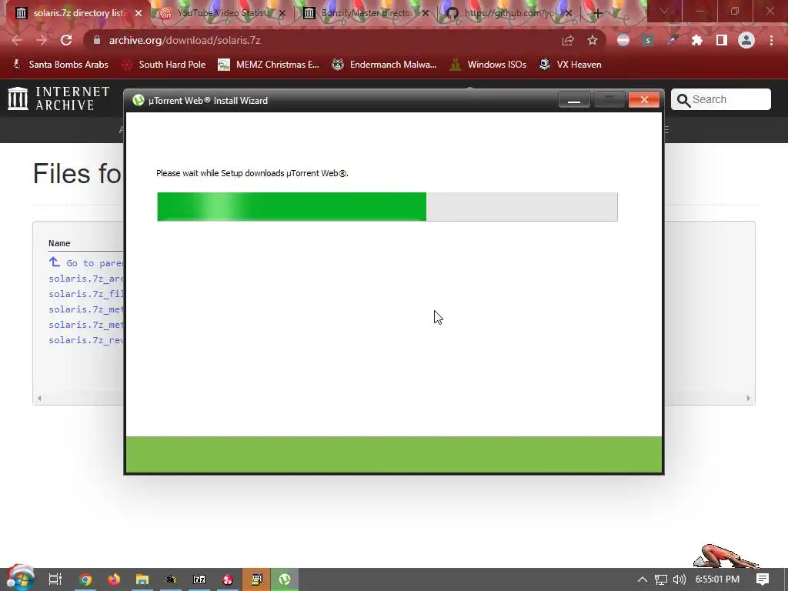
Task: Open the 6:55:01 PM taskbar clock
Action: [717, 579]
